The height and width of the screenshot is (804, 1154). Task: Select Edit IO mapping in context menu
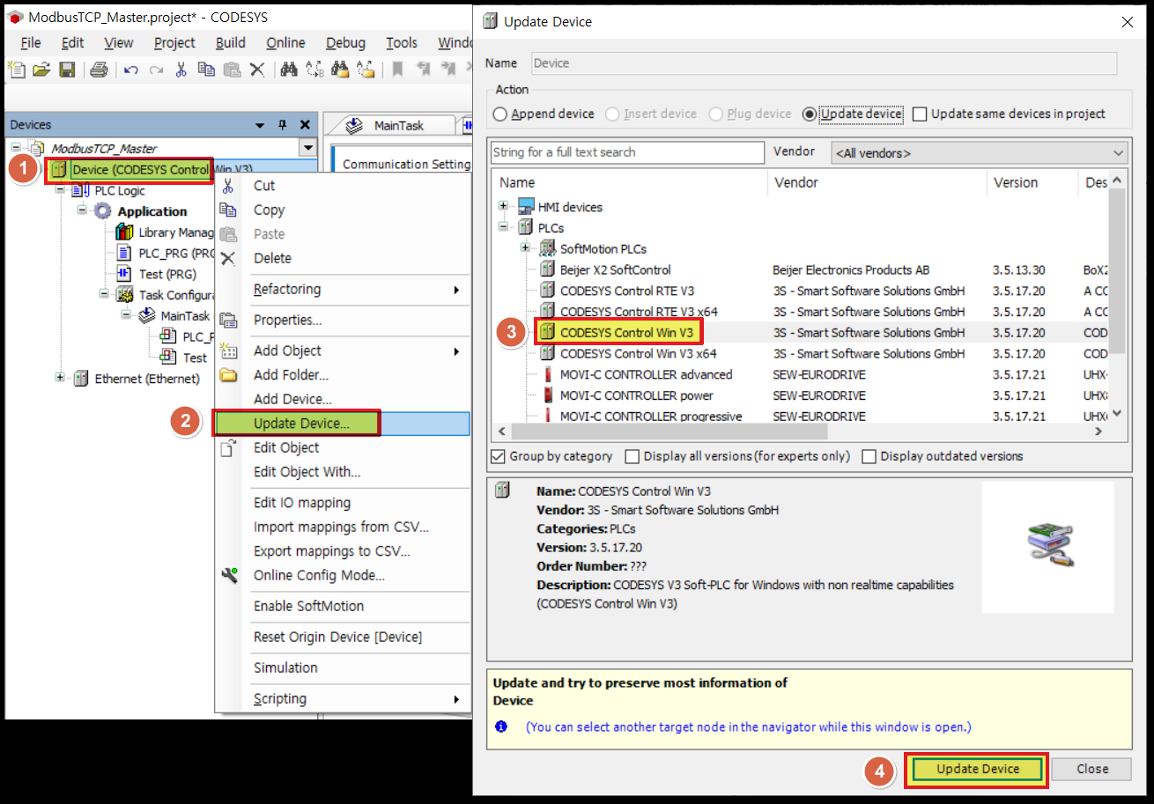click(x=343, y=503)
